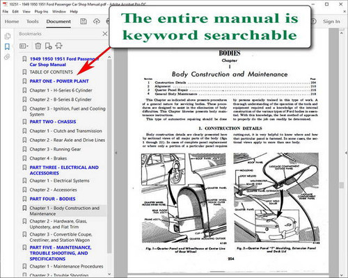Open the File menu
This screenshot has height=278, width=348.
pos(5,11)
